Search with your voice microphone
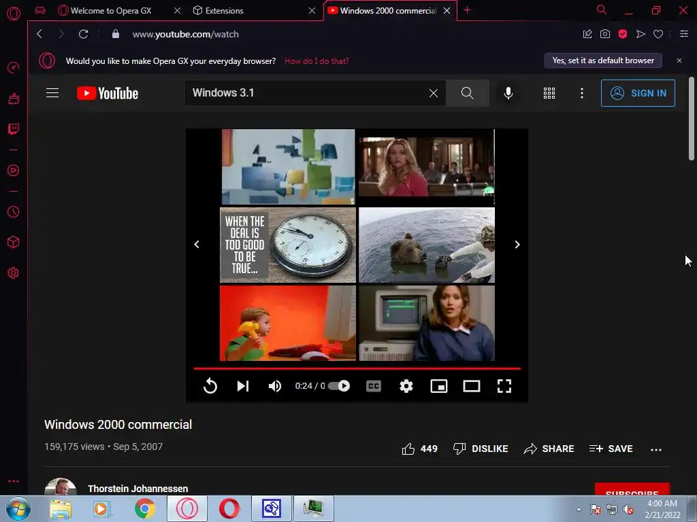Image resolution: width=697 pixels, height=522 pixels. click(508, 92)
